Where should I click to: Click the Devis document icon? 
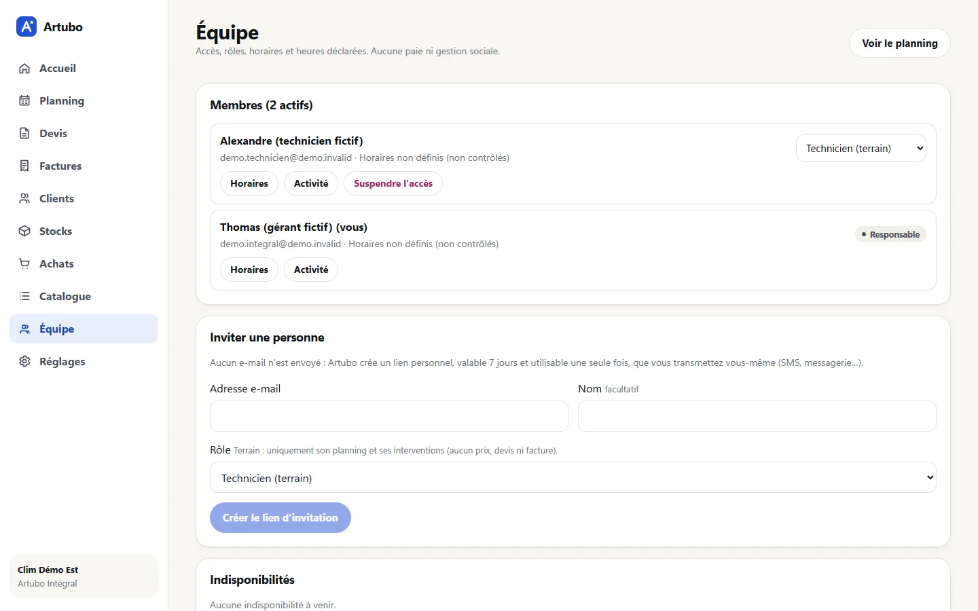24,134
